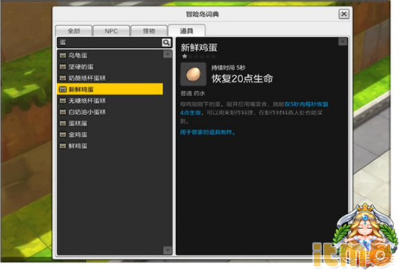Click the search input field containing 蛋
Screen dimensions: 399x270
(109, 42)
